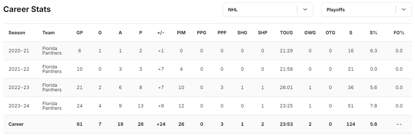
Task: Click the GWG column header
Action: pyautogui.click(x=310, y=33)
